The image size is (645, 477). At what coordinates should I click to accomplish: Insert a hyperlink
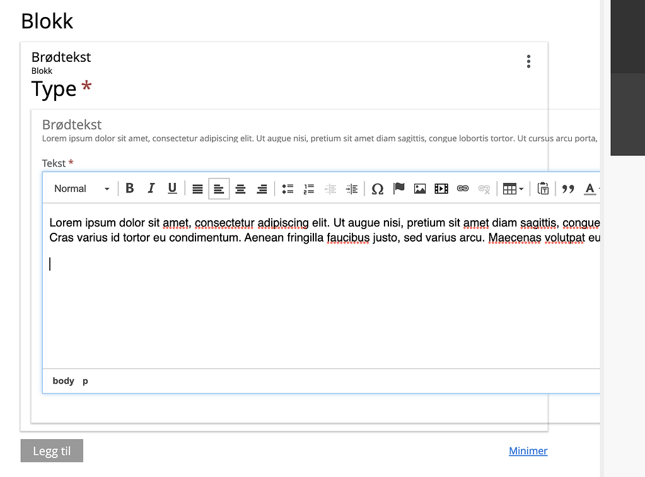click(462, 188)
